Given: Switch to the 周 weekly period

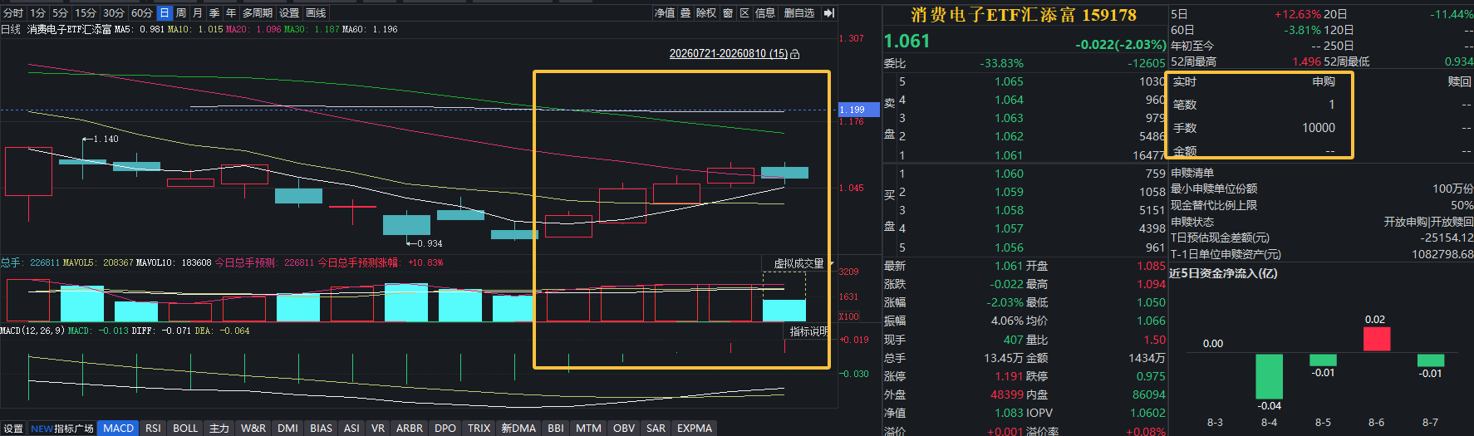Looking at the screenshot, I should coord(181,12).
